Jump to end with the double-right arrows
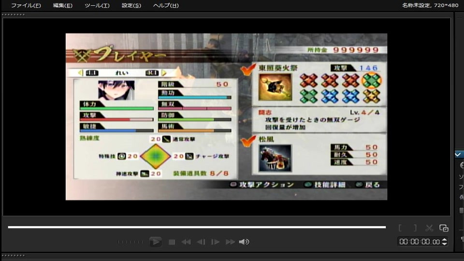Viewport: 464px width, 261px height. coord(230,242)
